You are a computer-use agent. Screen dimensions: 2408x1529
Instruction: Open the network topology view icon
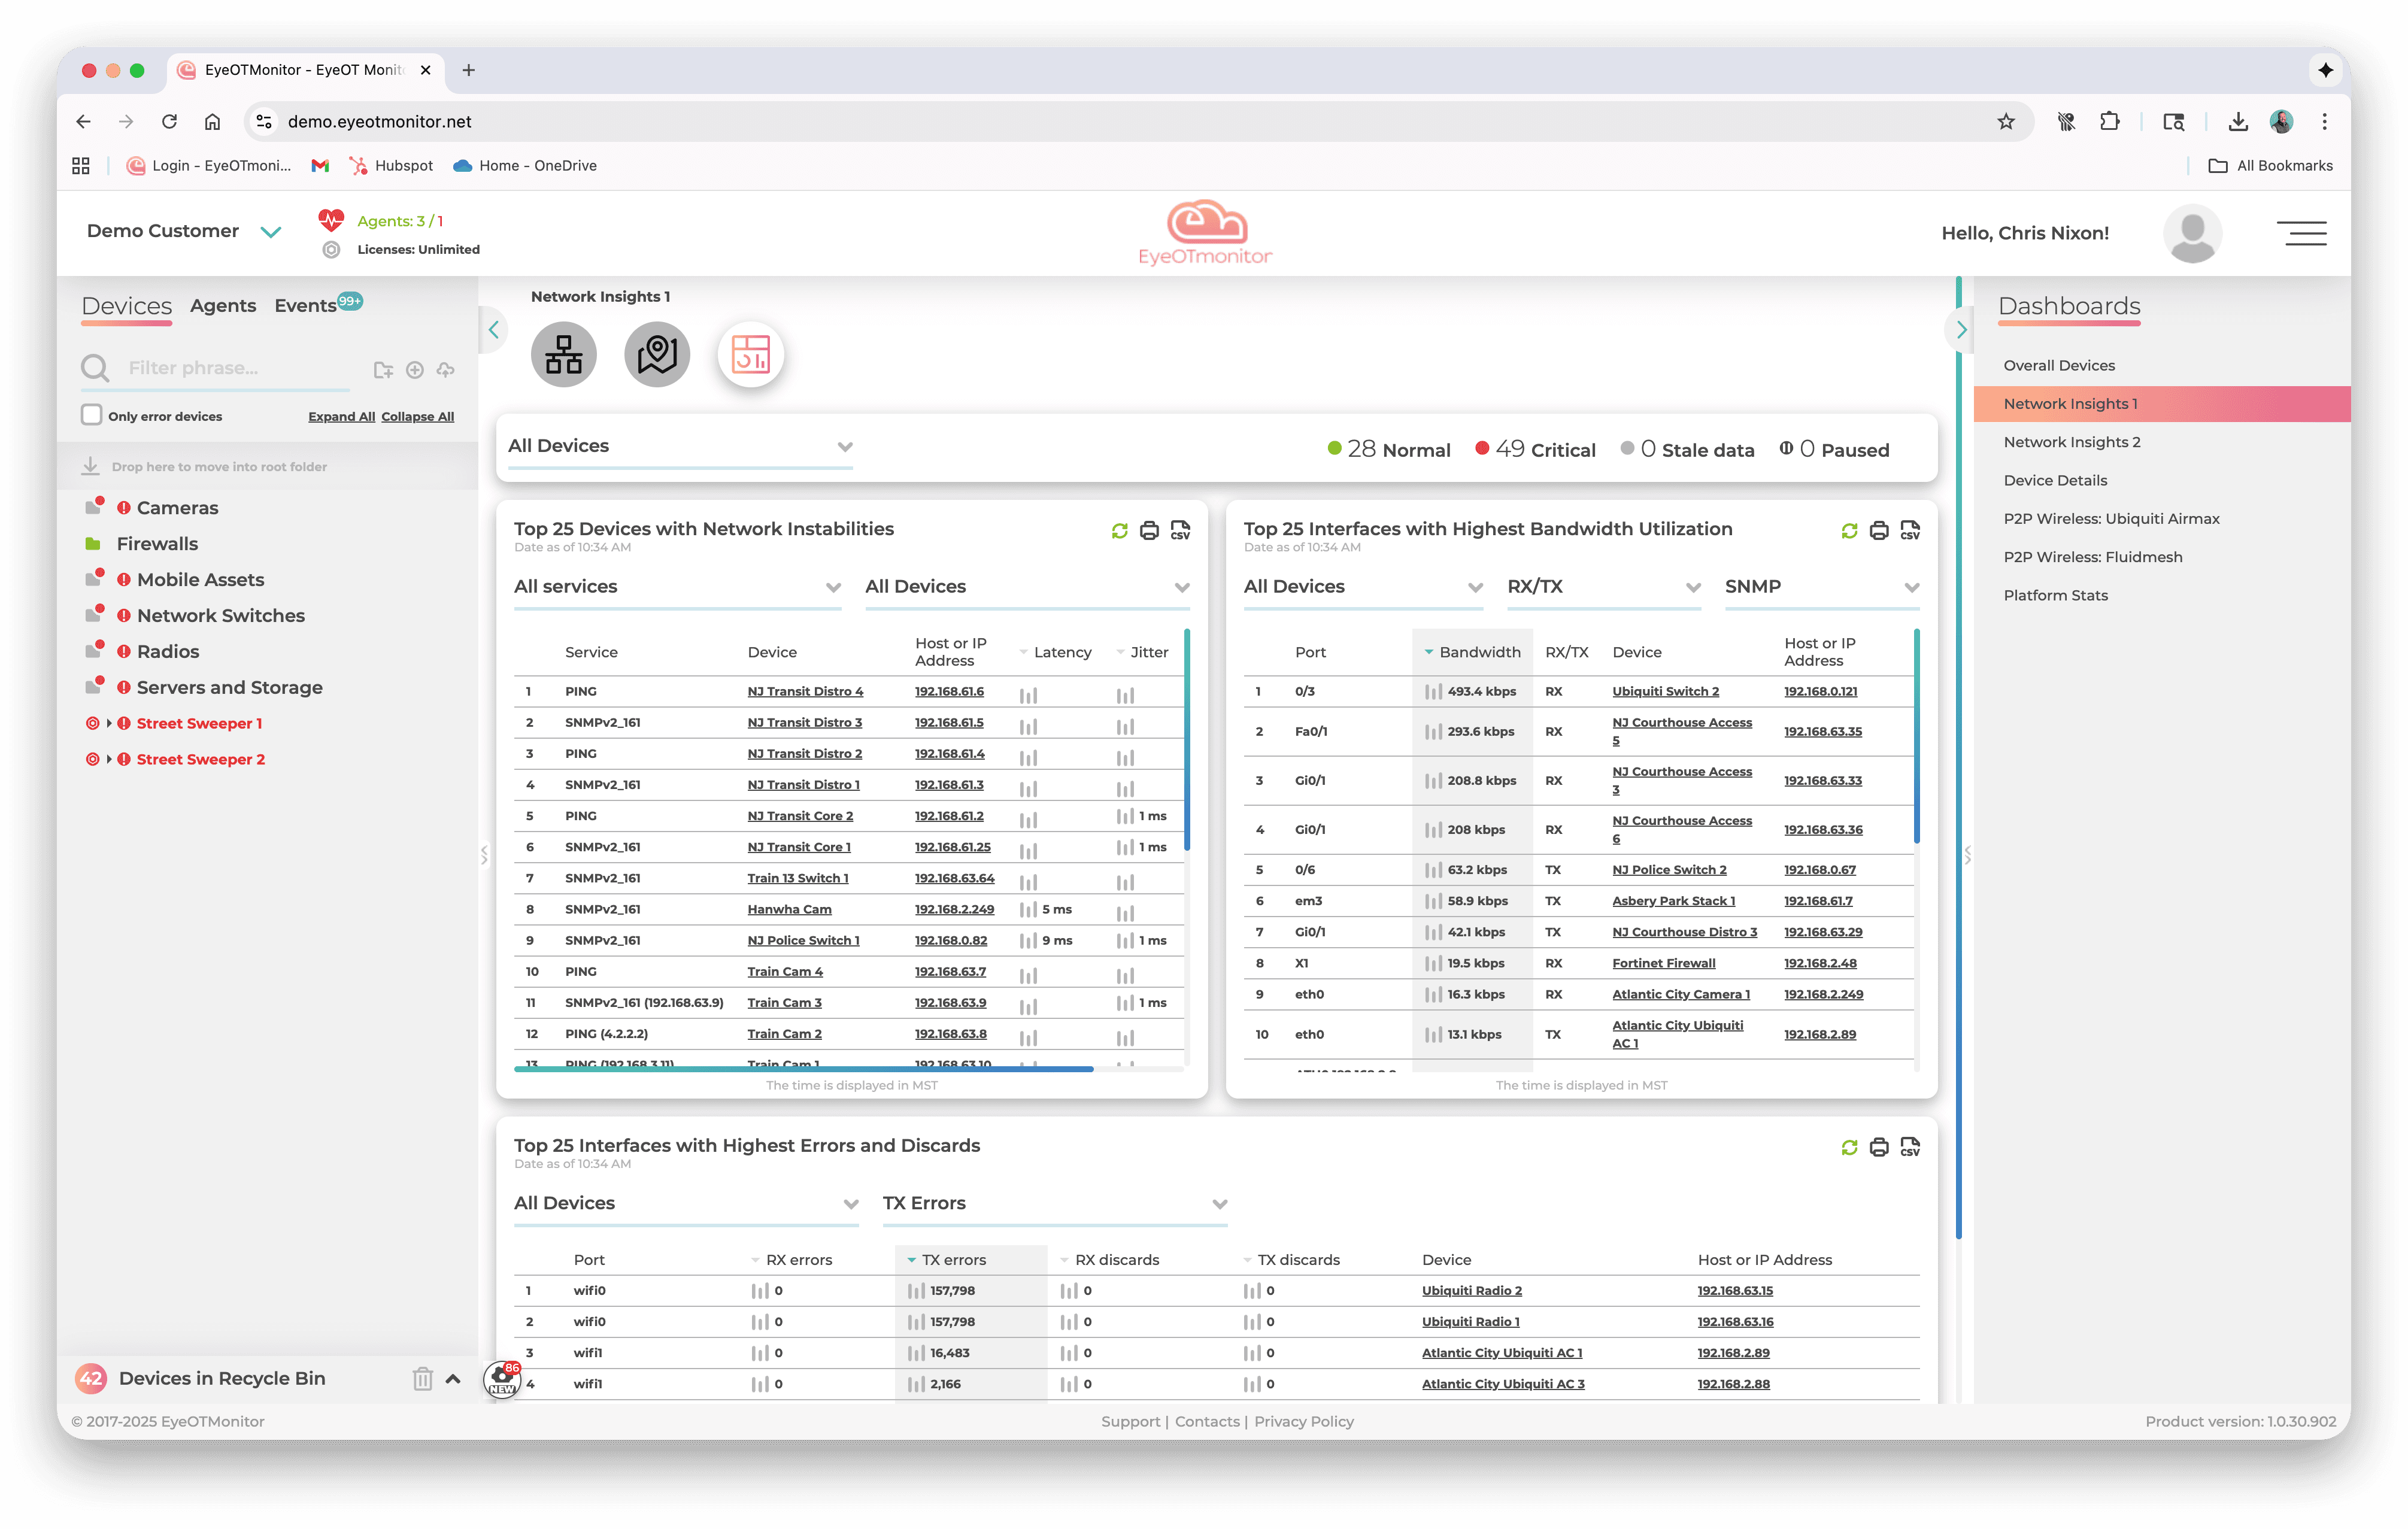click(x=563, y=355)
